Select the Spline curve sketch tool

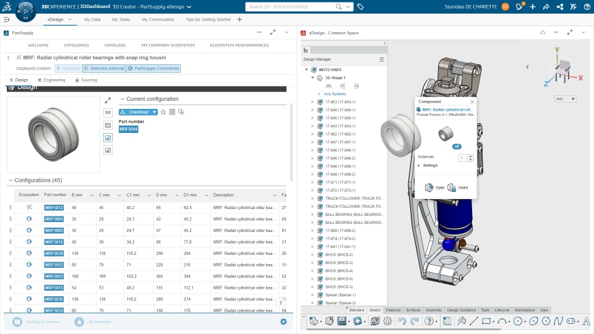pyautogui.click(x=558, y=322)
